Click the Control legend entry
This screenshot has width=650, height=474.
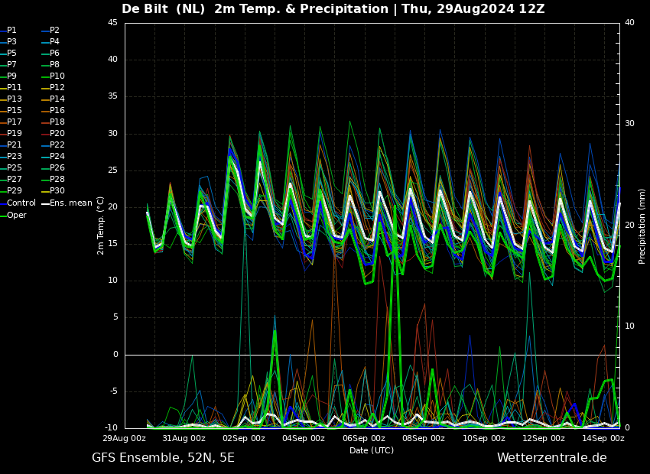point(18,203)
